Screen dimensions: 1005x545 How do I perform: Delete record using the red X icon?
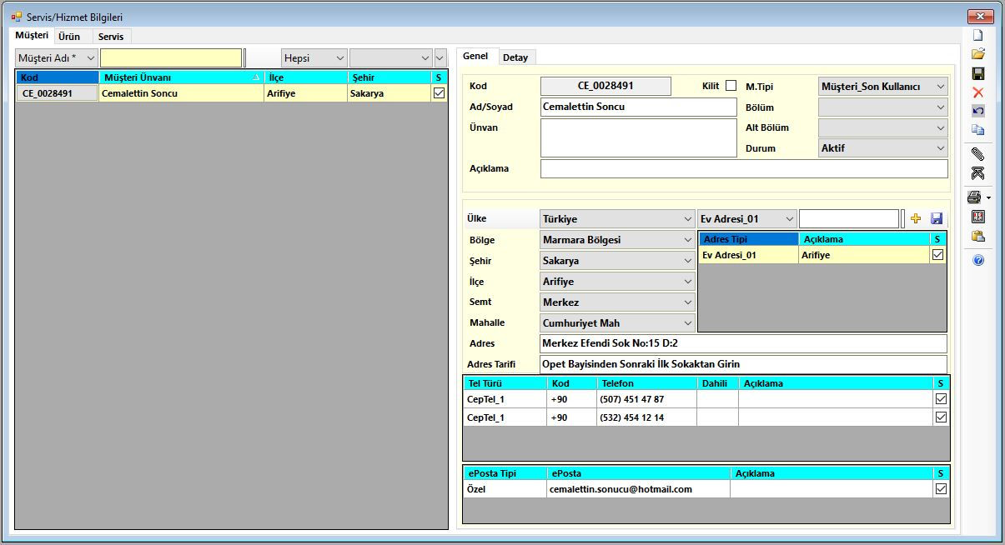978,92
